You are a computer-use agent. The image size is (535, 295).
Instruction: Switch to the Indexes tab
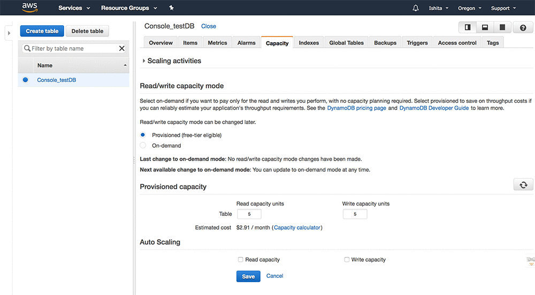tap(309, 43)
